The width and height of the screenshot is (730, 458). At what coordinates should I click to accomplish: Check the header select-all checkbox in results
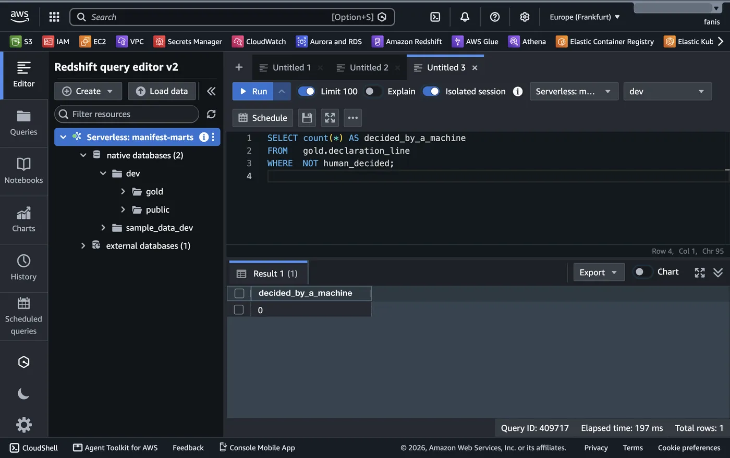[x=239, y=293]
